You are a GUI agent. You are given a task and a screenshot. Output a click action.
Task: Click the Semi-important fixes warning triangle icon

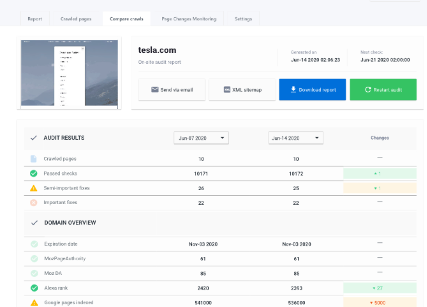pyautogui.click(x=34, y=188)
